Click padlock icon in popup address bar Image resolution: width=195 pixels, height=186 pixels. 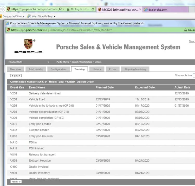(185, 30)
